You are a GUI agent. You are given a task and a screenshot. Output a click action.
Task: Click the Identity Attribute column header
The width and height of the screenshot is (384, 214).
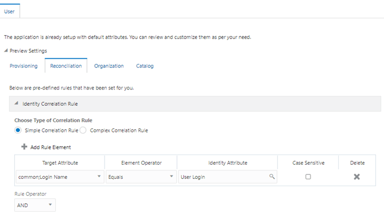(x=228, y=163)
